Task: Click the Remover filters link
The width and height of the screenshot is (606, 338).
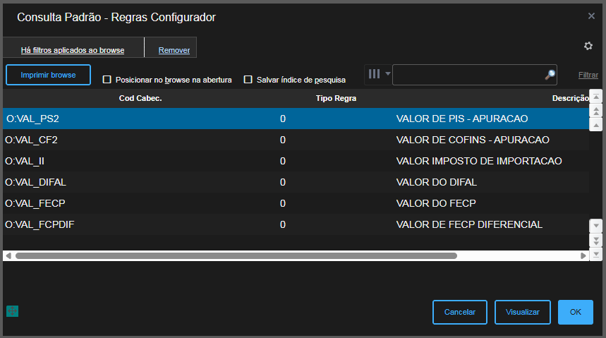Action: pos(174,50)
